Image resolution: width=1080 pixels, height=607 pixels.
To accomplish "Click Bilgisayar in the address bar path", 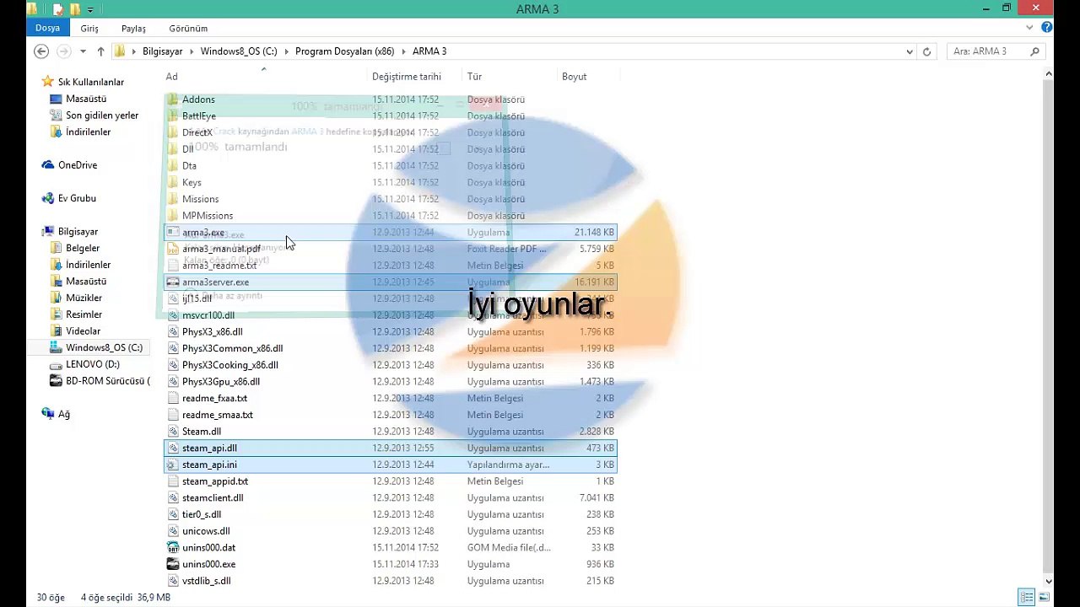I will point(163,51).
